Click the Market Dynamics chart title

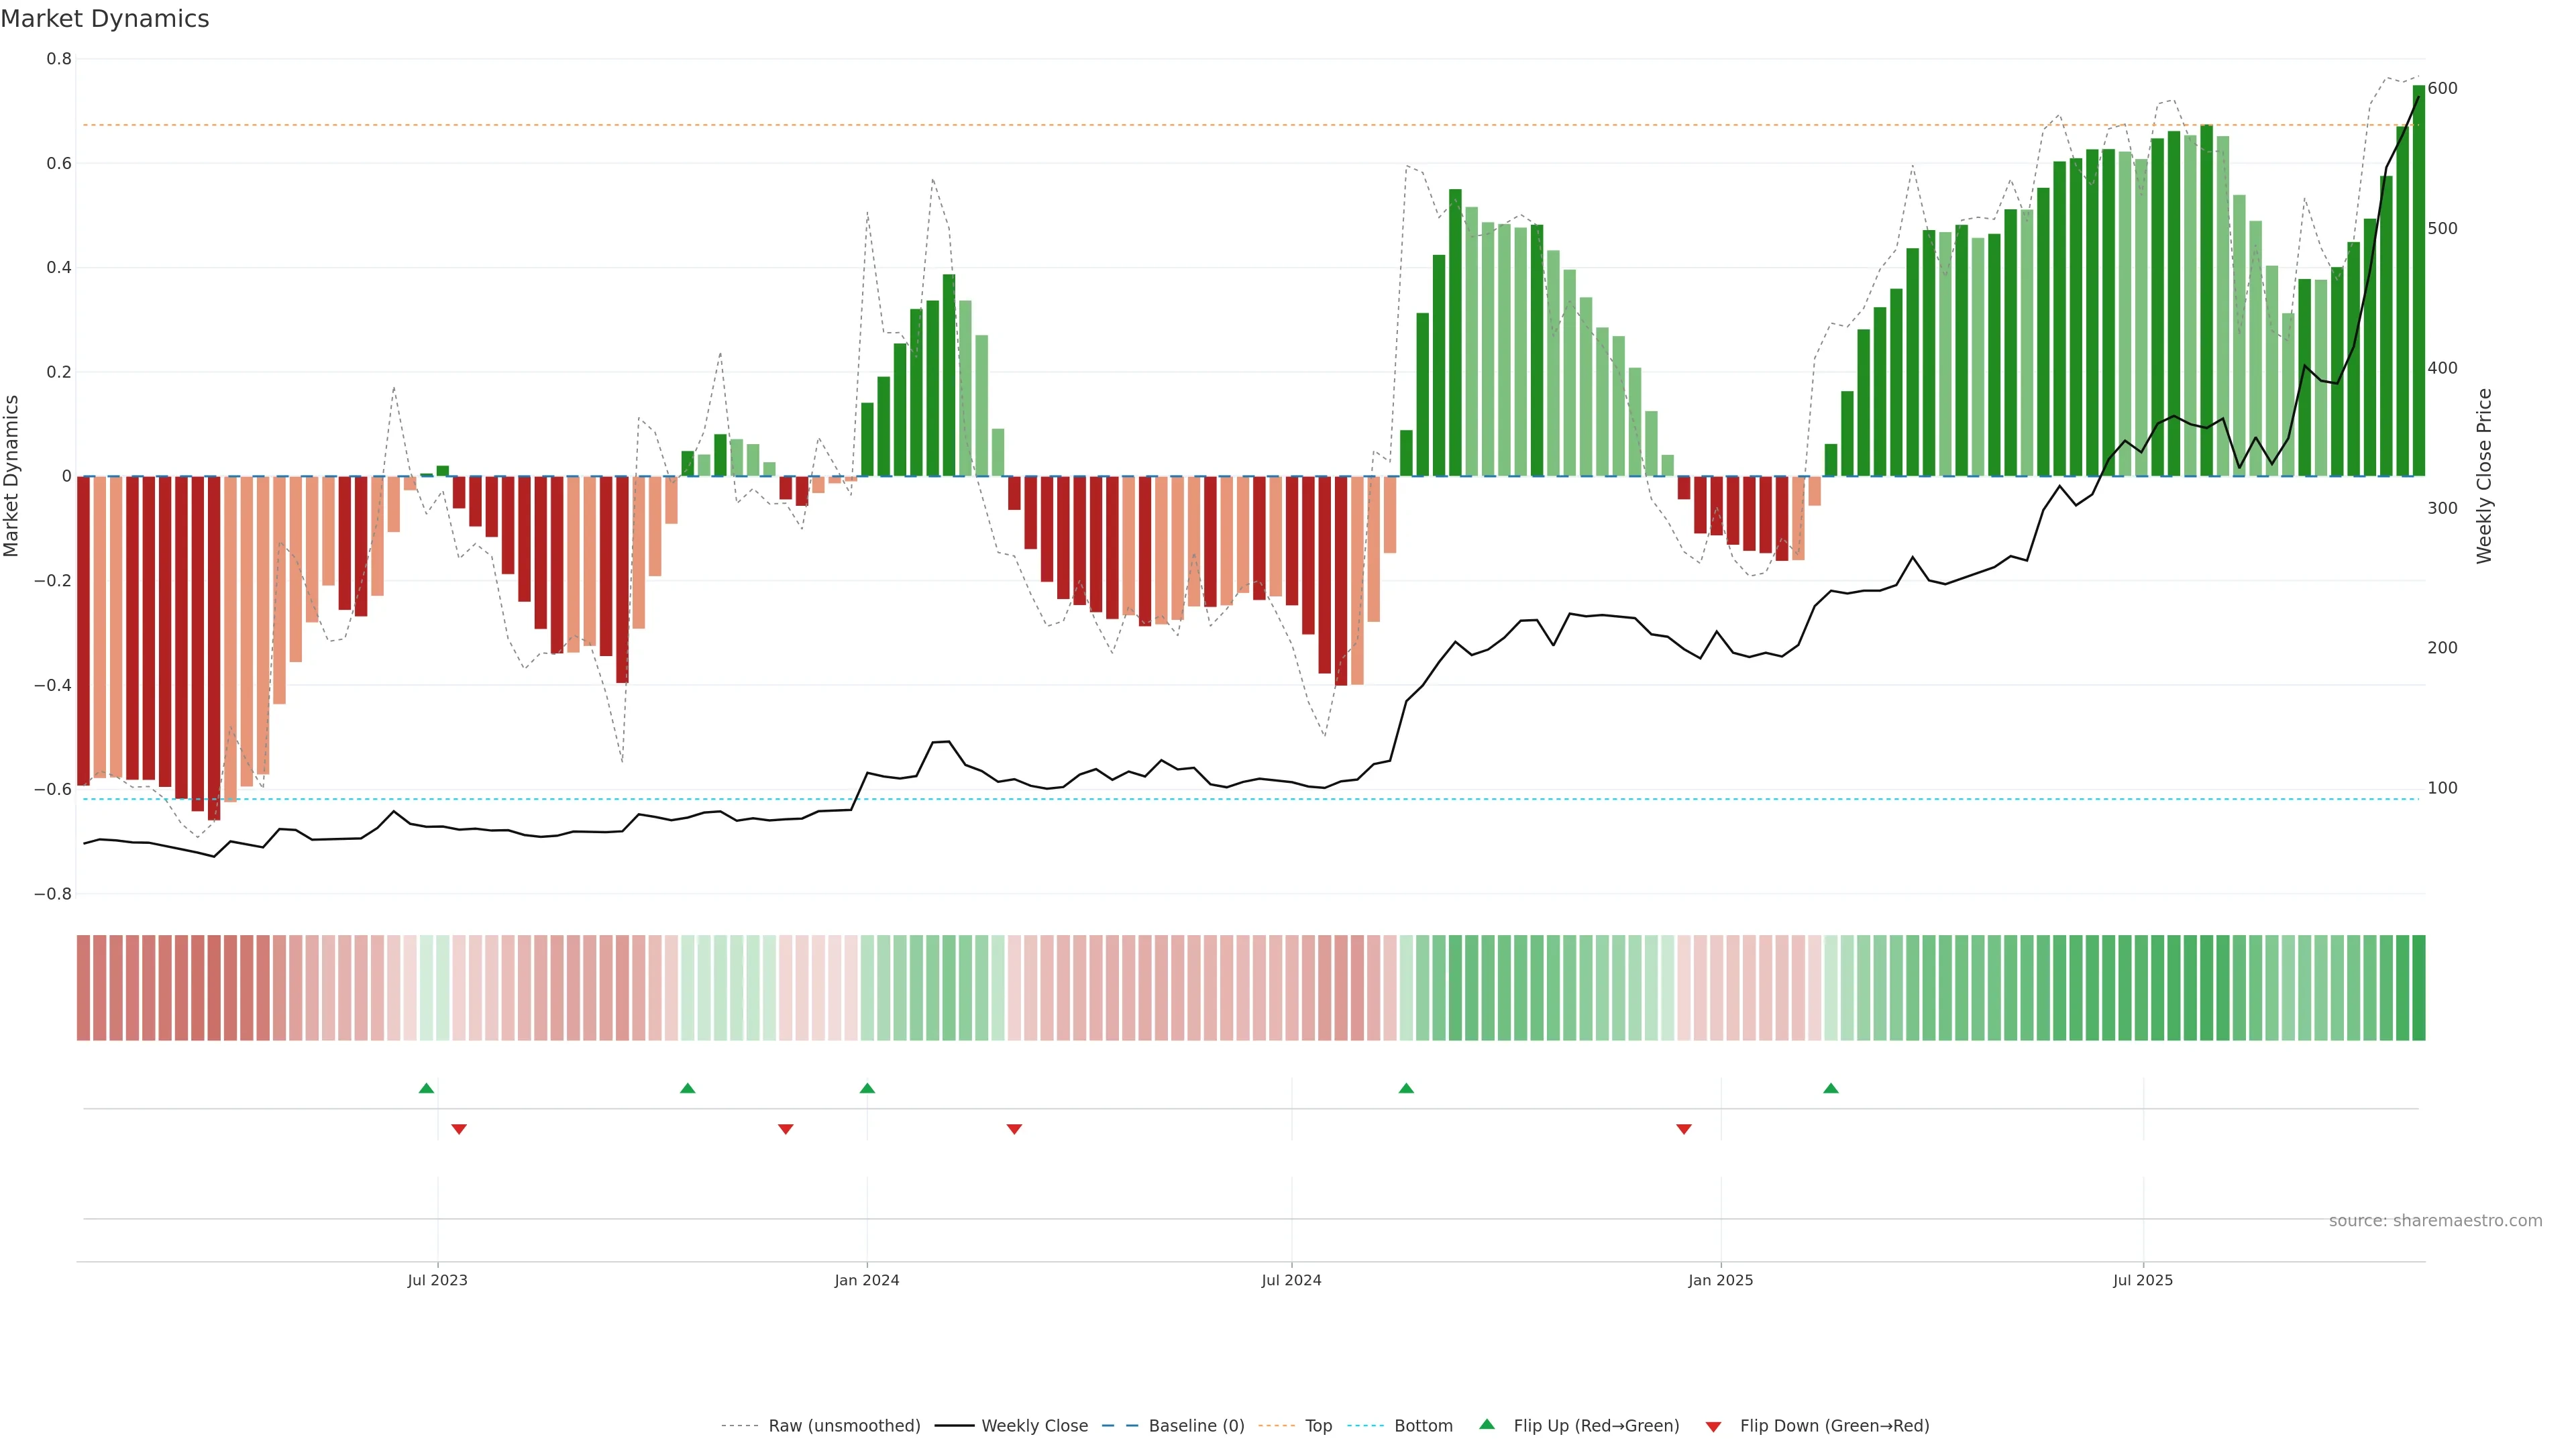click(105, 19)
